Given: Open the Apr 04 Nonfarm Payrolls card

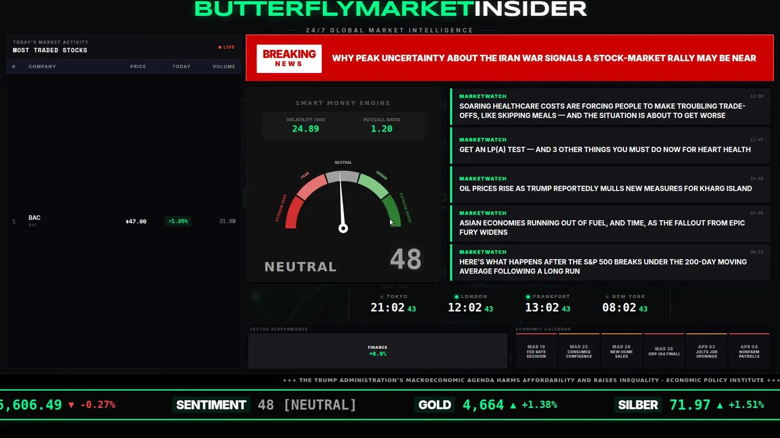Looking at the screenshot, I should [750, 351].
